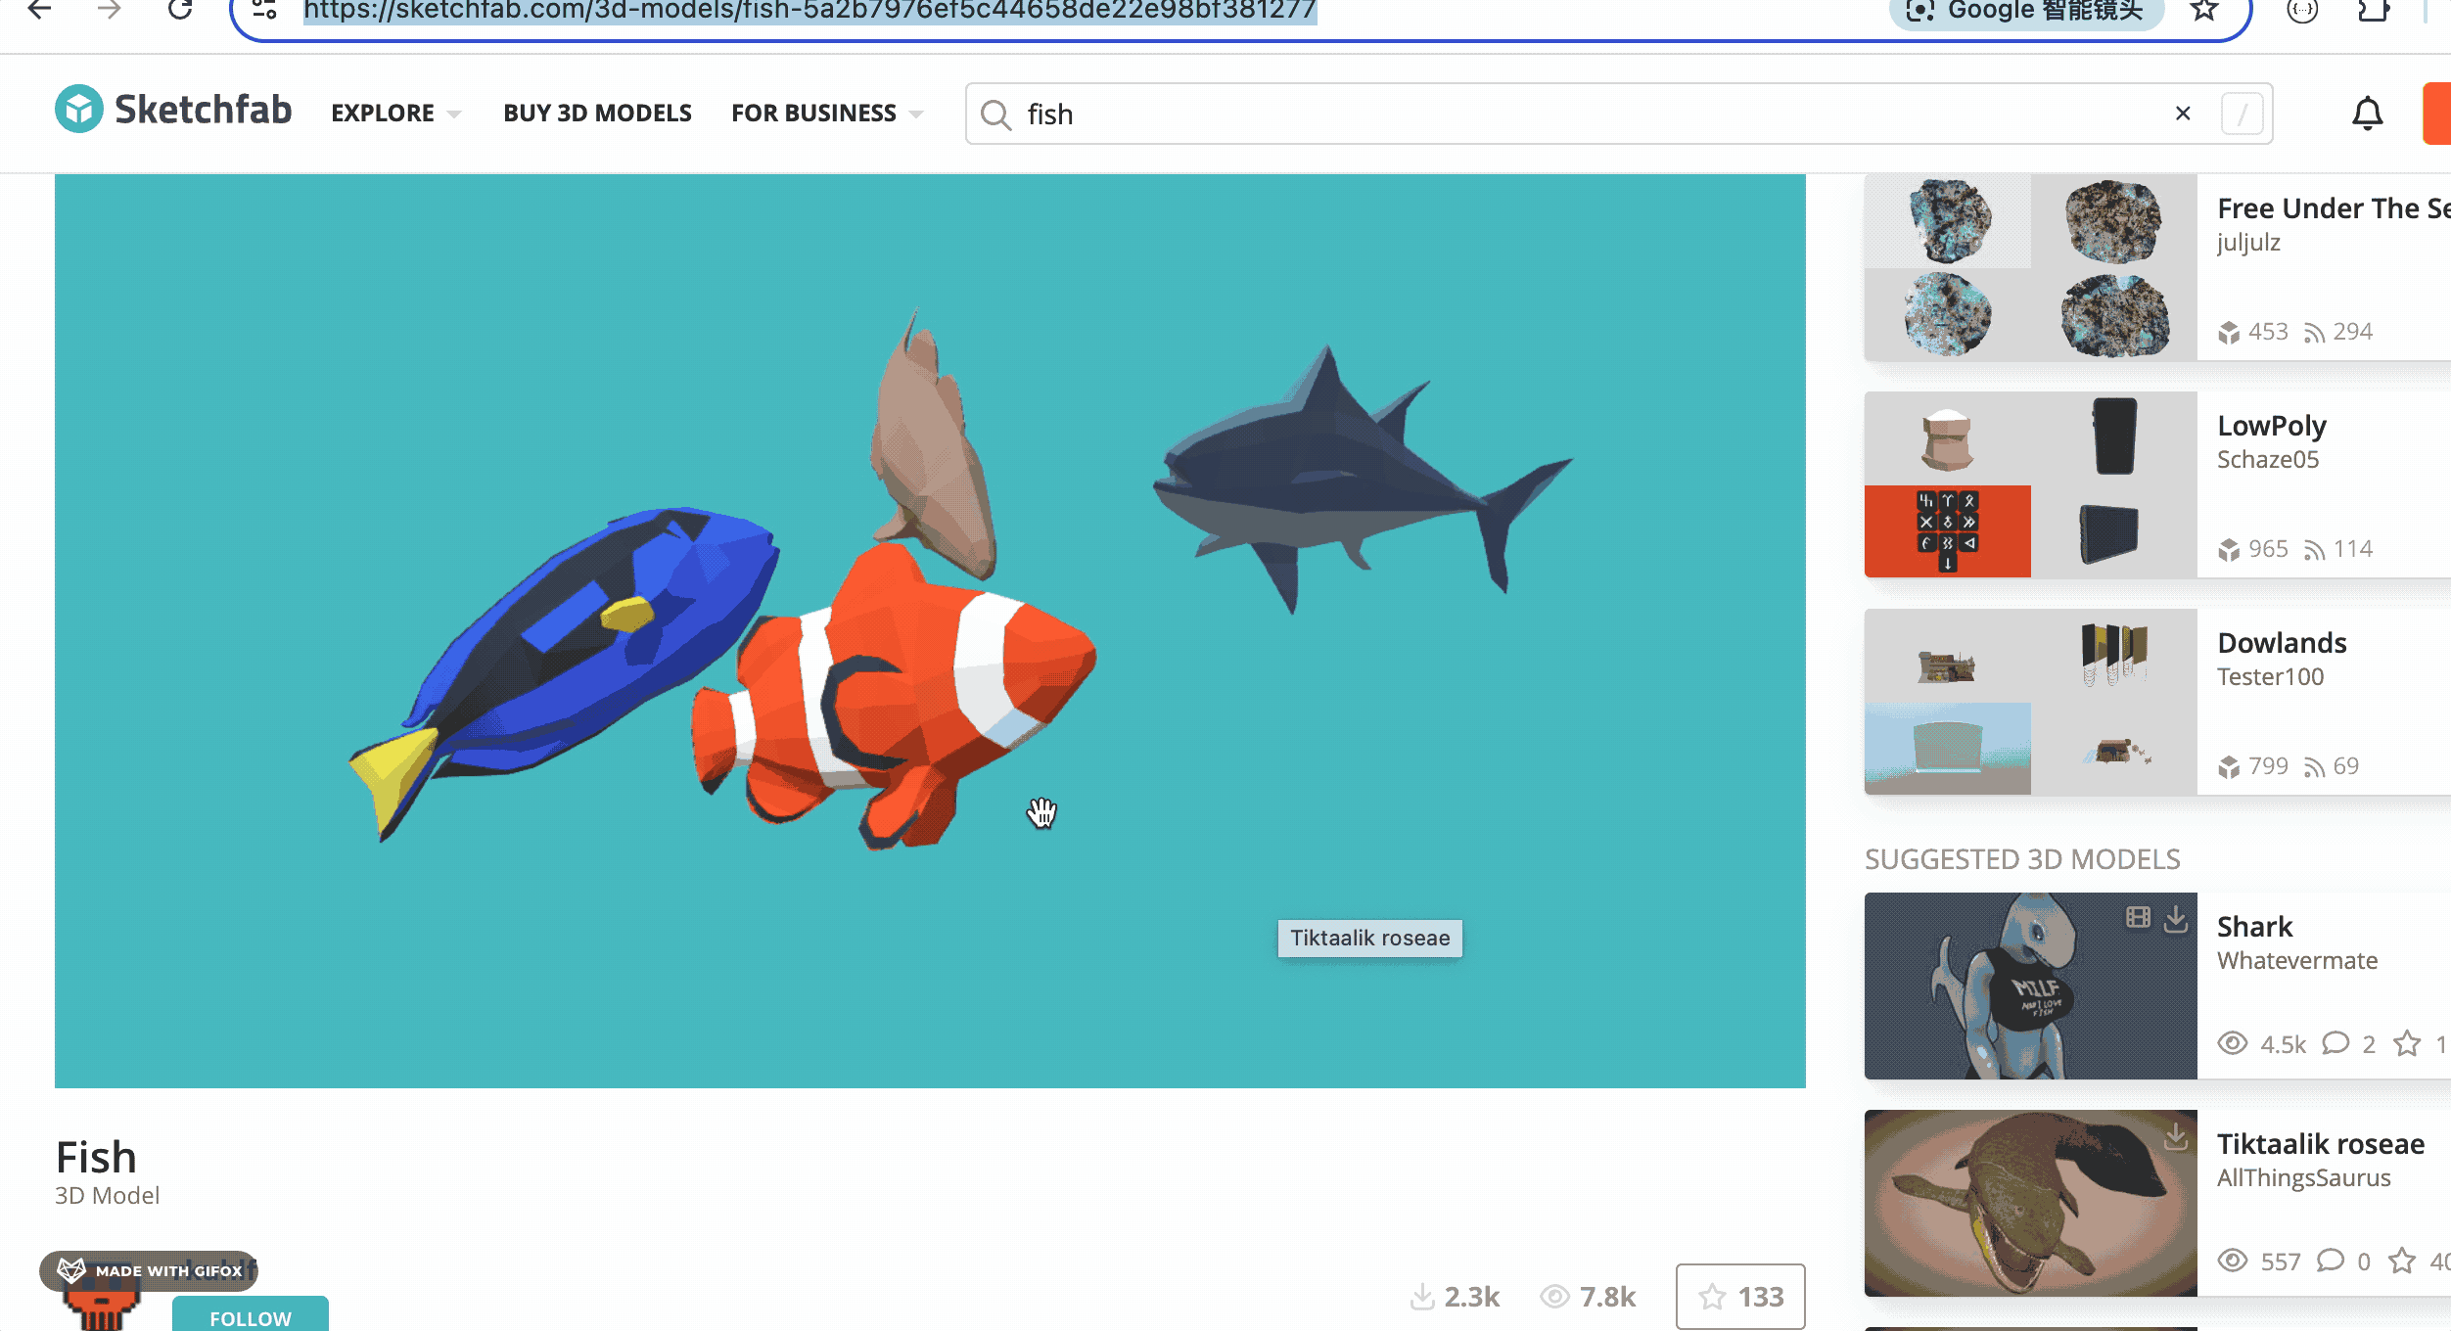Viewport: 2451px width, 1331px height.
Task: Launch Google 智能镜头 from the address bar
Action: pos(2027,11)
